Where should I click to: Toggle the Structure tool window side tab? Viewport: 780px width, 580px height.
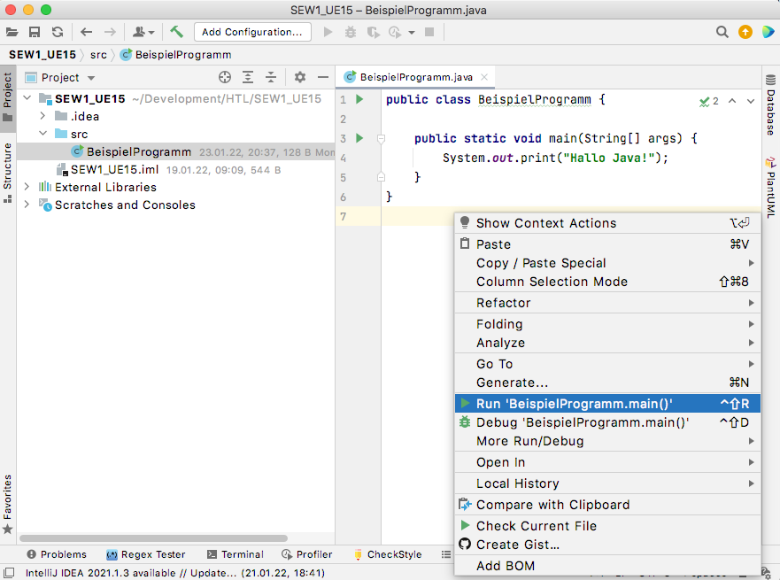click(x=7, y=173)
